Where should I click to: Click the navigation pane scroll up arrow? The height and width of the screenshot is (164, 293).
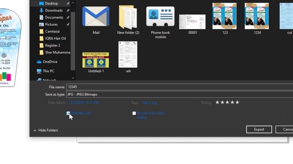(x=73, y=3)
